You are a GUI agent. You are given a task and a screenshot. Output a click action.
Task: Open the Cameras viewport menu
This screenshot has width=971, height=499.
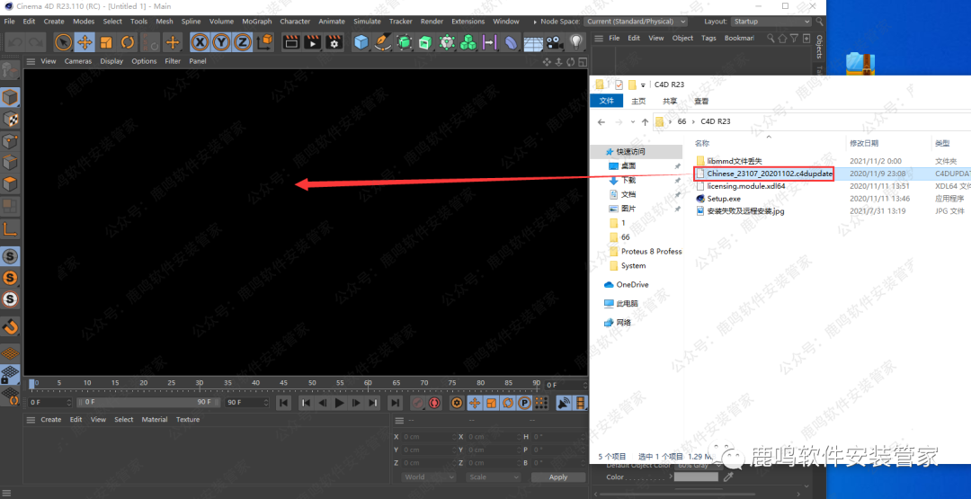tap(78, 61)
